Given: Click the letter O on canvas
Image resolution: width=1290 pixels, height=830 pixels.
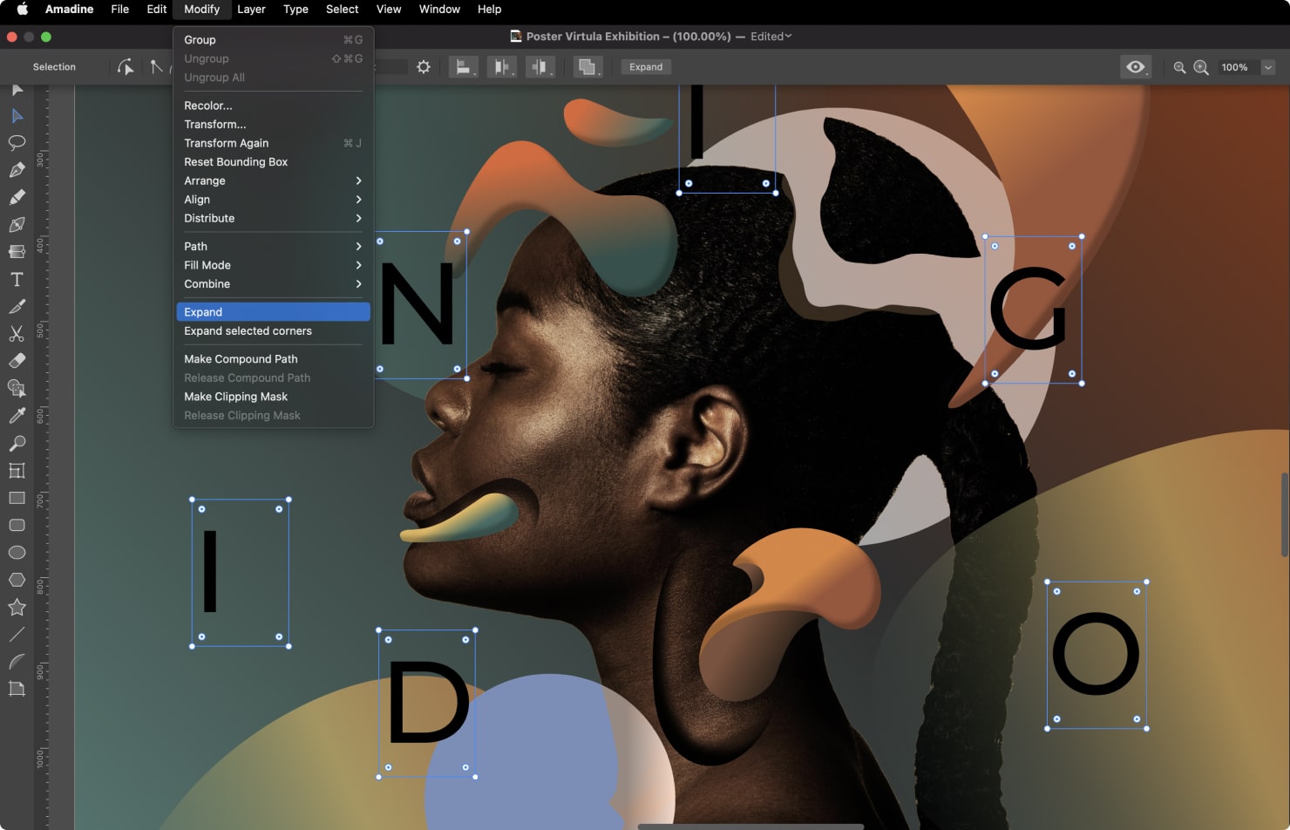Looking at the screenshot, I should click(x=1096, y=653).
